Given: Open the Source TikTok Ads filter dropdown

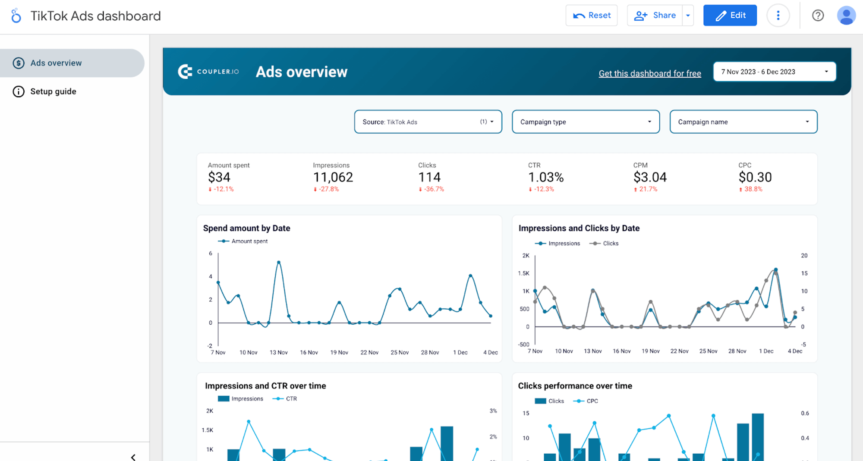Looking at the screenshot, I should click(428, 122).
